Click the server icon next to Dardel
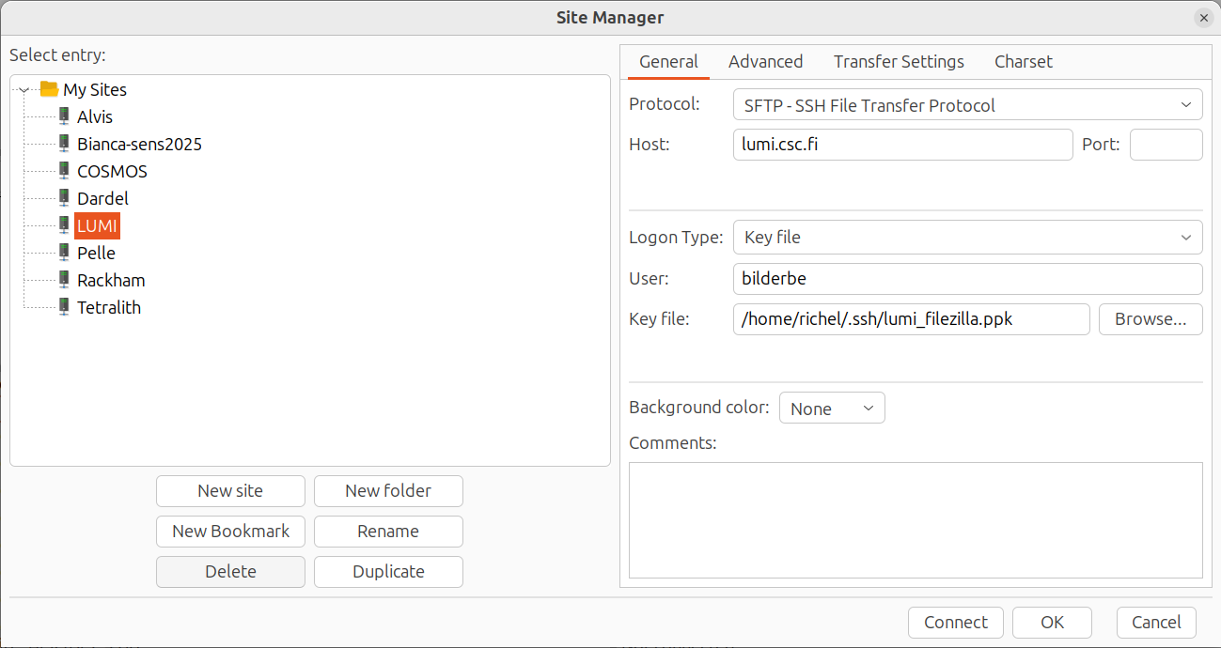The width and height of the screenshot is (1221, 648). (63, 198)
